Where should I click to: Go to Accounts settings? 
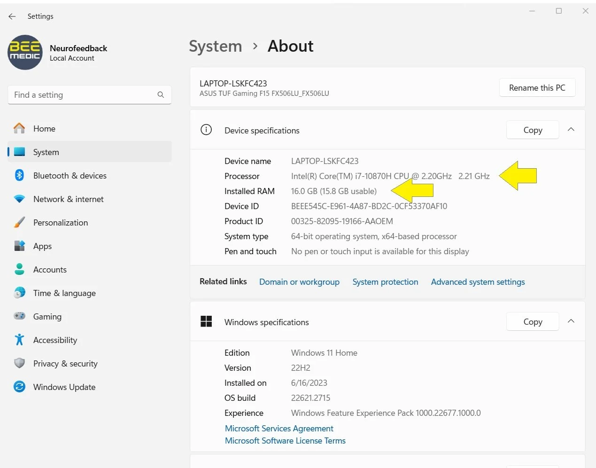point(89,269)
